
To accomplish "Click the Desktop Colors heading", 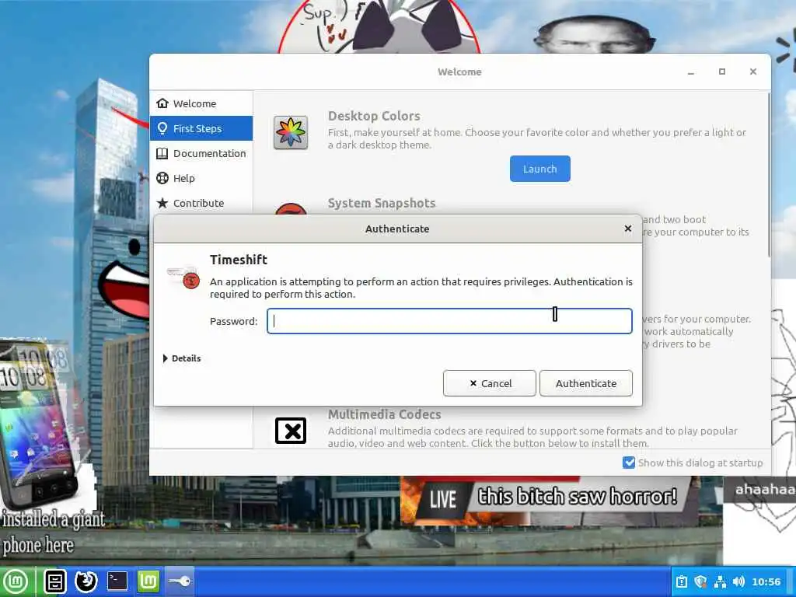I will pyautogui.click(x=374, y=116).
